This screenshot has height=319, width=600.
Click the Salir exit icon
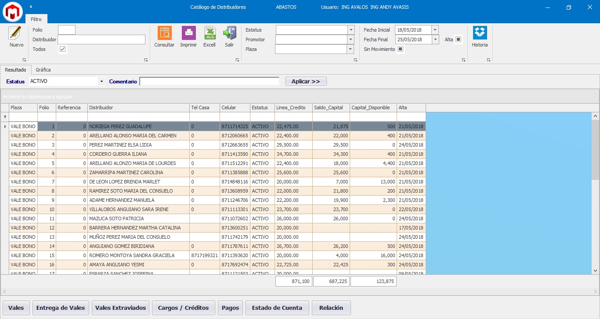click(x=229, y=33)
